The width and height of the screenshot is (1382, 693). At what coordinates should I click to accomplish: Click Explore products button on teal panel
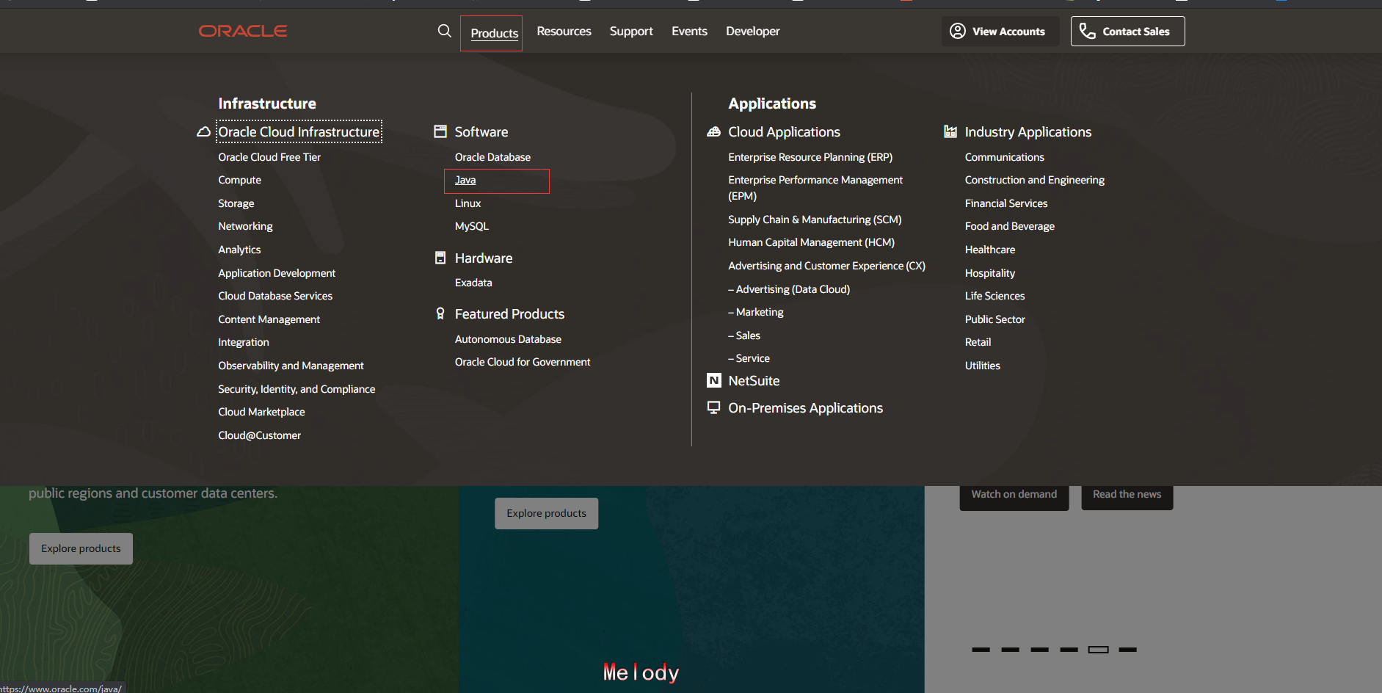[546, 513]
